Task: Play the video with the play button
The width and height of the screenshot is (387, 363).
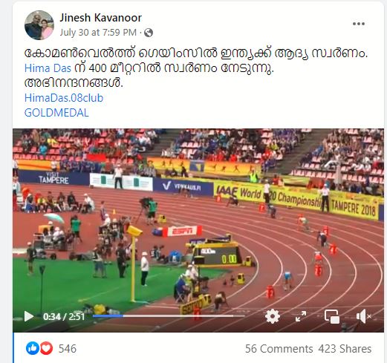Action: [x=28, y=316]
